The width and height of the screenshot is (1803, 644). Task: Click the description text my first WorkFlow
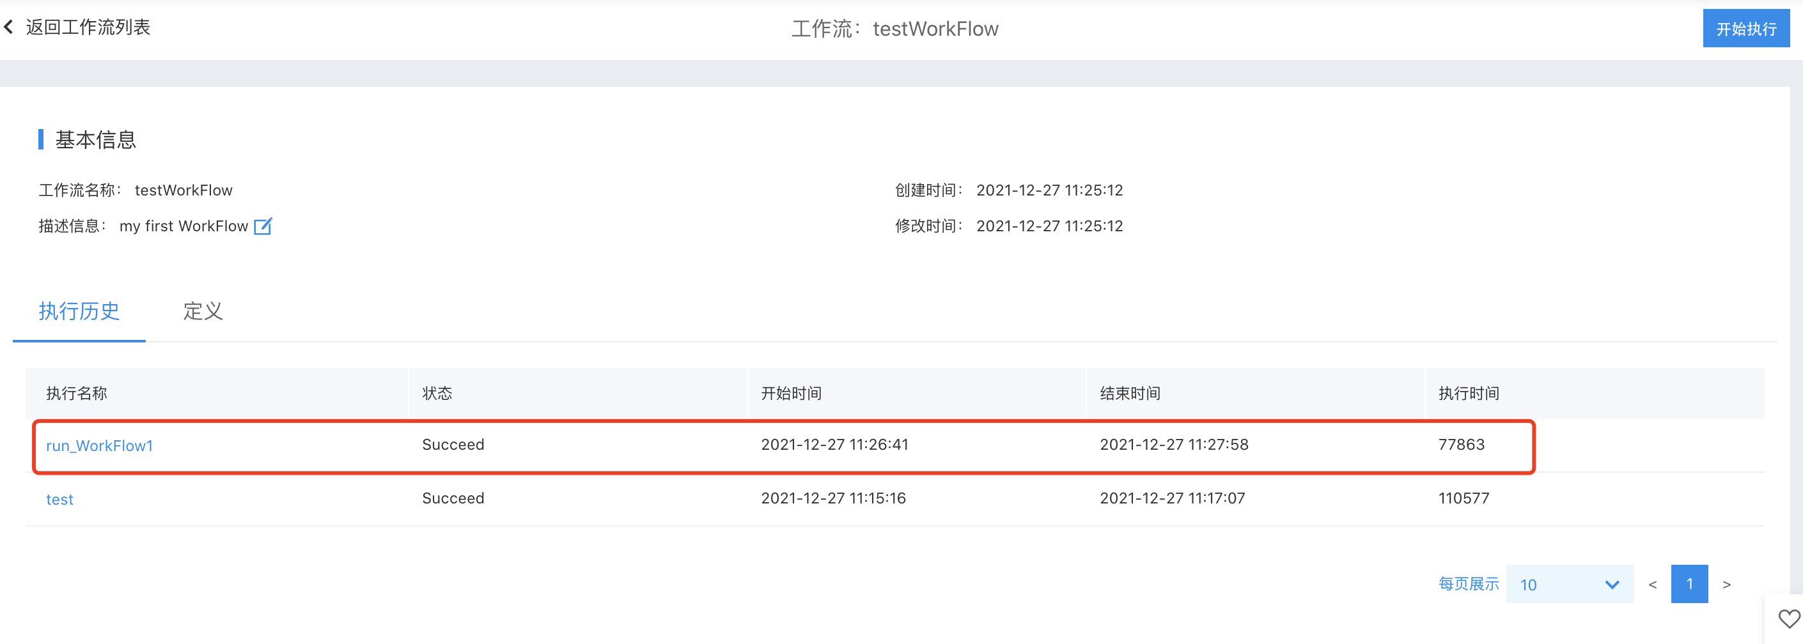click(x=184, y=226)
